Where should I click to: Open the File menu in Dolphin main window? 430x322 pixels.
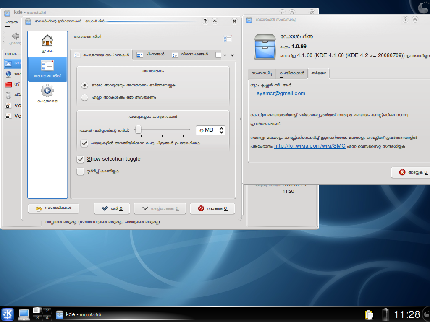click(11, 22)
